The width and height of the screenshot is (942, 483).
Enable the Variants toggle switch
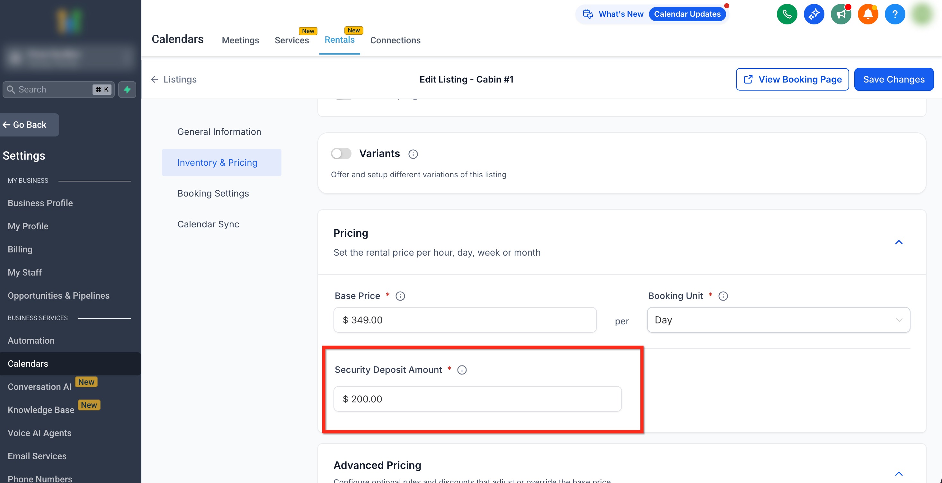341,154
